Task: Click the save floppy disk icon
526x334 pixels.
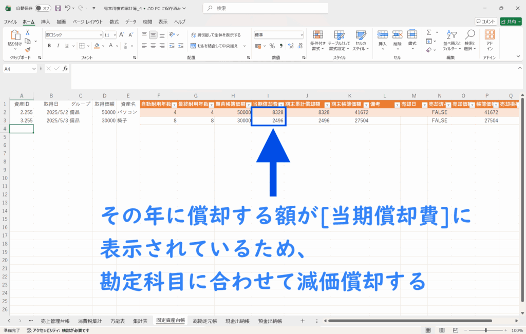Action: pos(58,8)
